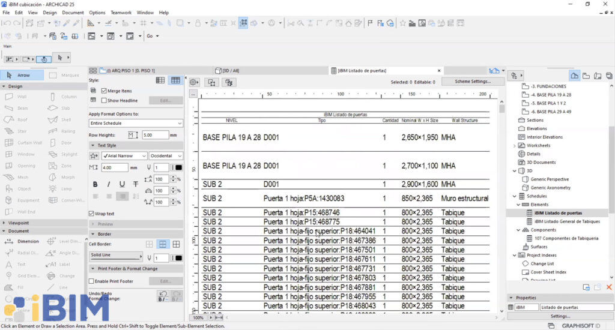Select the Wall tool in Design toolbox
This screenshot has height=330, width=615.
[22, 97]
